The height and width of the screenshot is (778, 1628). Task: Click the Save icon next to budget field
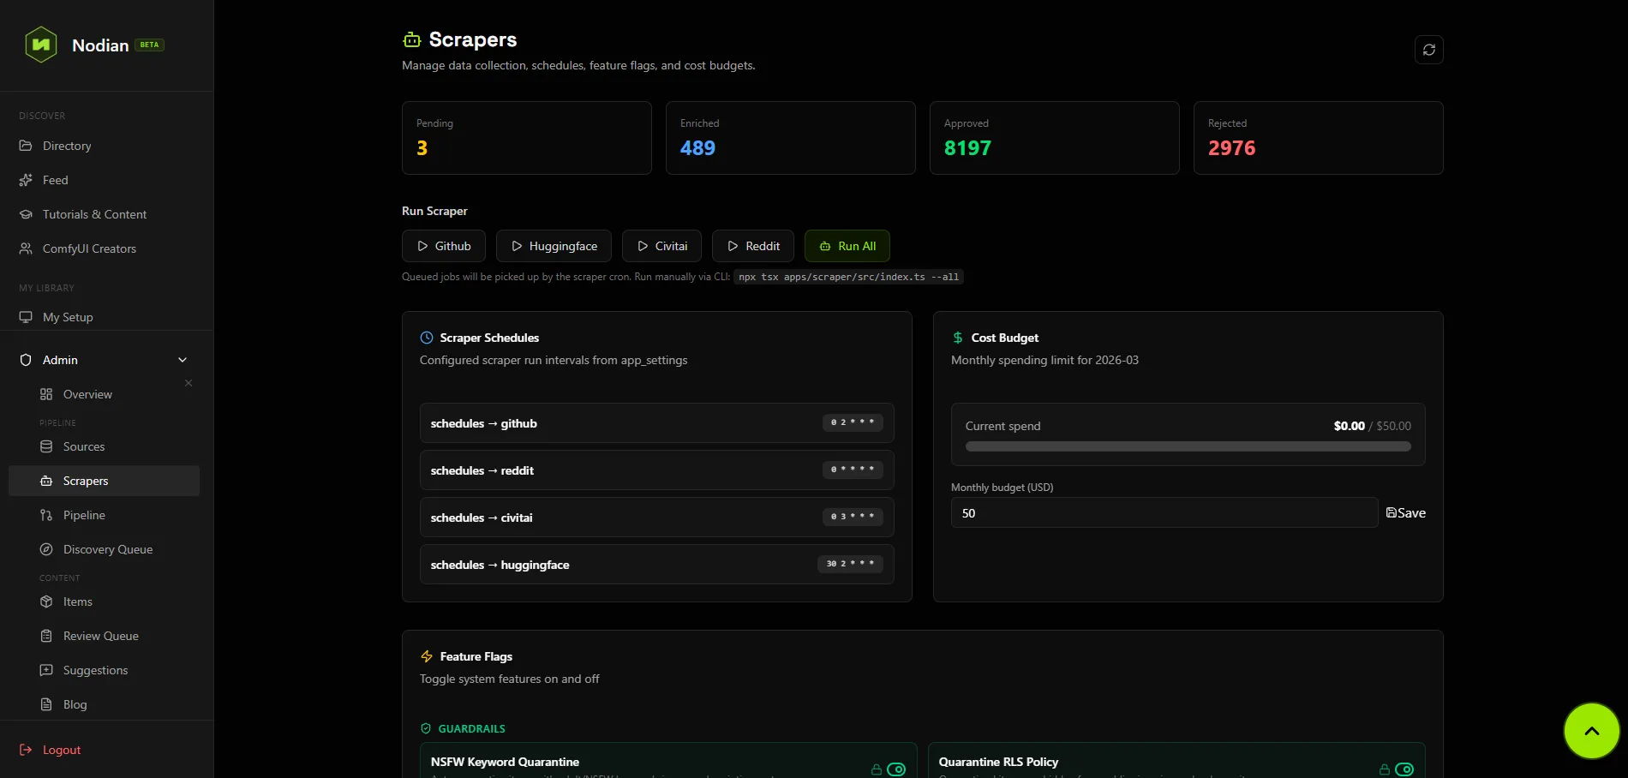[1392, 512]
